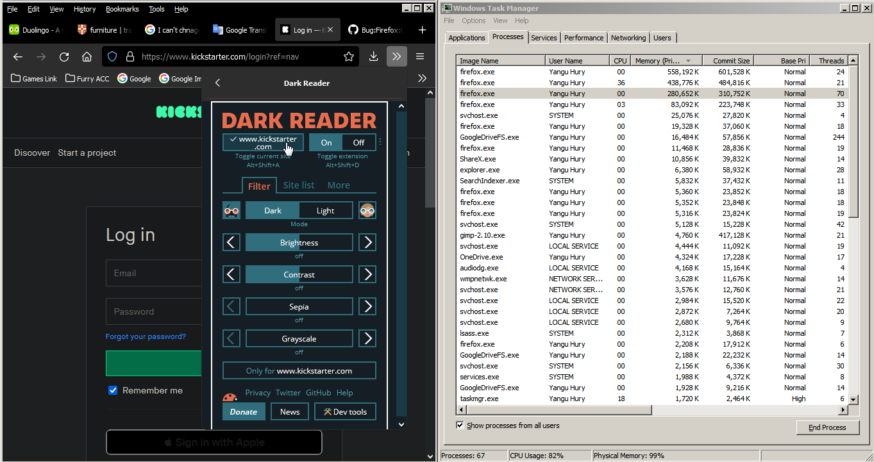Click Task Manager list scroll up arrow

point(853,60)
